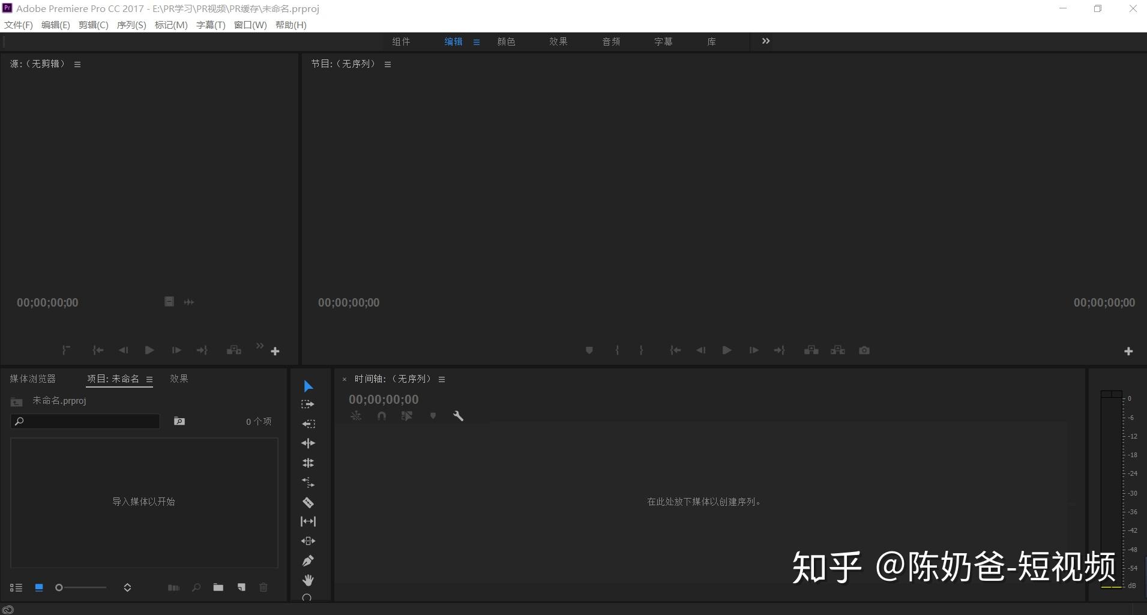Screen dimensions: 1147x615
Task: Click the Find magnifier icon in Project panel footer
Action: pos(196,587)
